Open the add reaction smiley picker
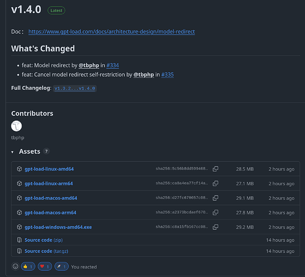 [x=15, y=266]
